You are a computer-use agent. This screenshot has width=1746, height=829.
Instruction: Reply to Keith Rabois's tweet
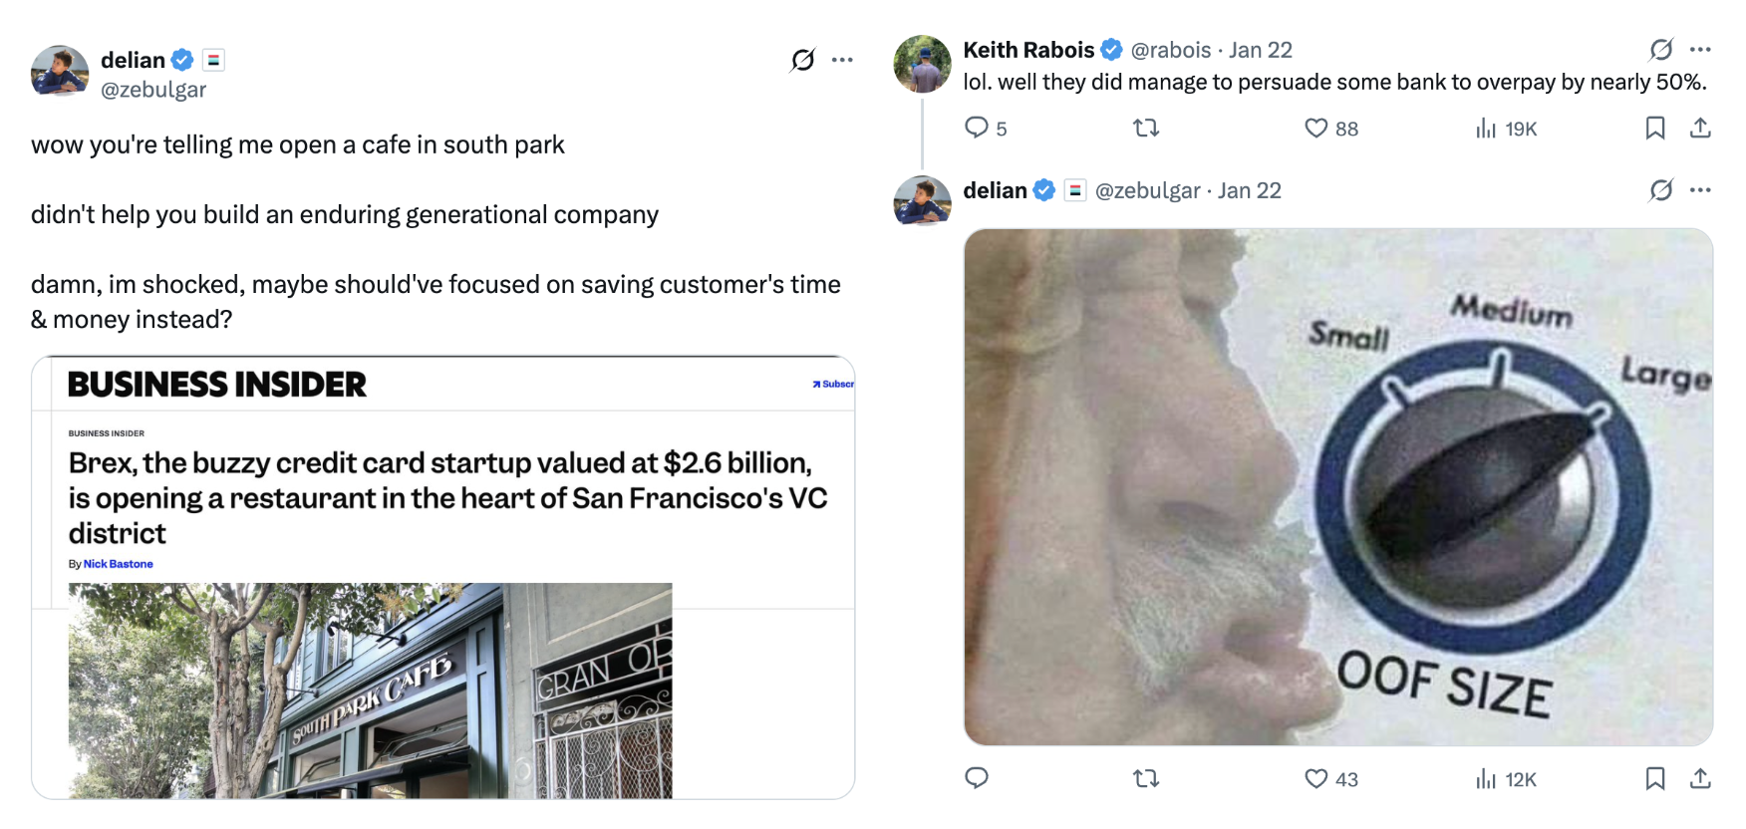pyautogui.click(x=977, y=128)
